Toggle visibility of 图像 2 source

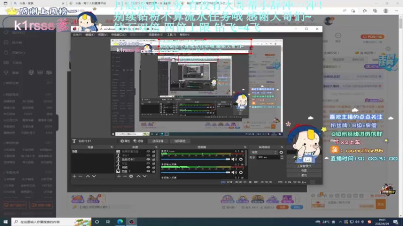click(148, 171)
